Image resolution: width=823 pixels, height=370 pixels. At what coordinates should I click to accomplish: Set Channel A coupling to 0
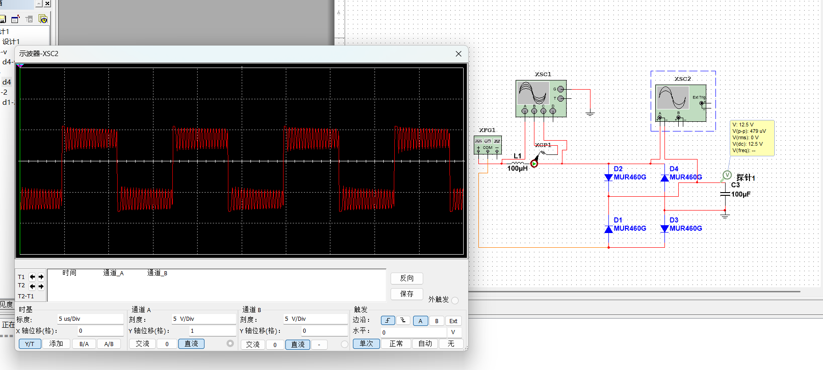click(167, 344)
